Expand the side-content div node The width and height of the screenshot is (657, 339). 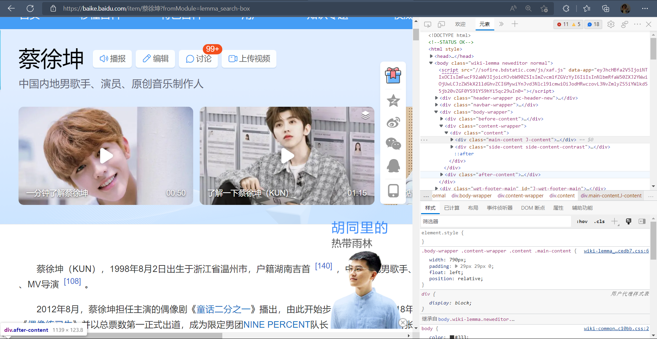coord(452,147)
